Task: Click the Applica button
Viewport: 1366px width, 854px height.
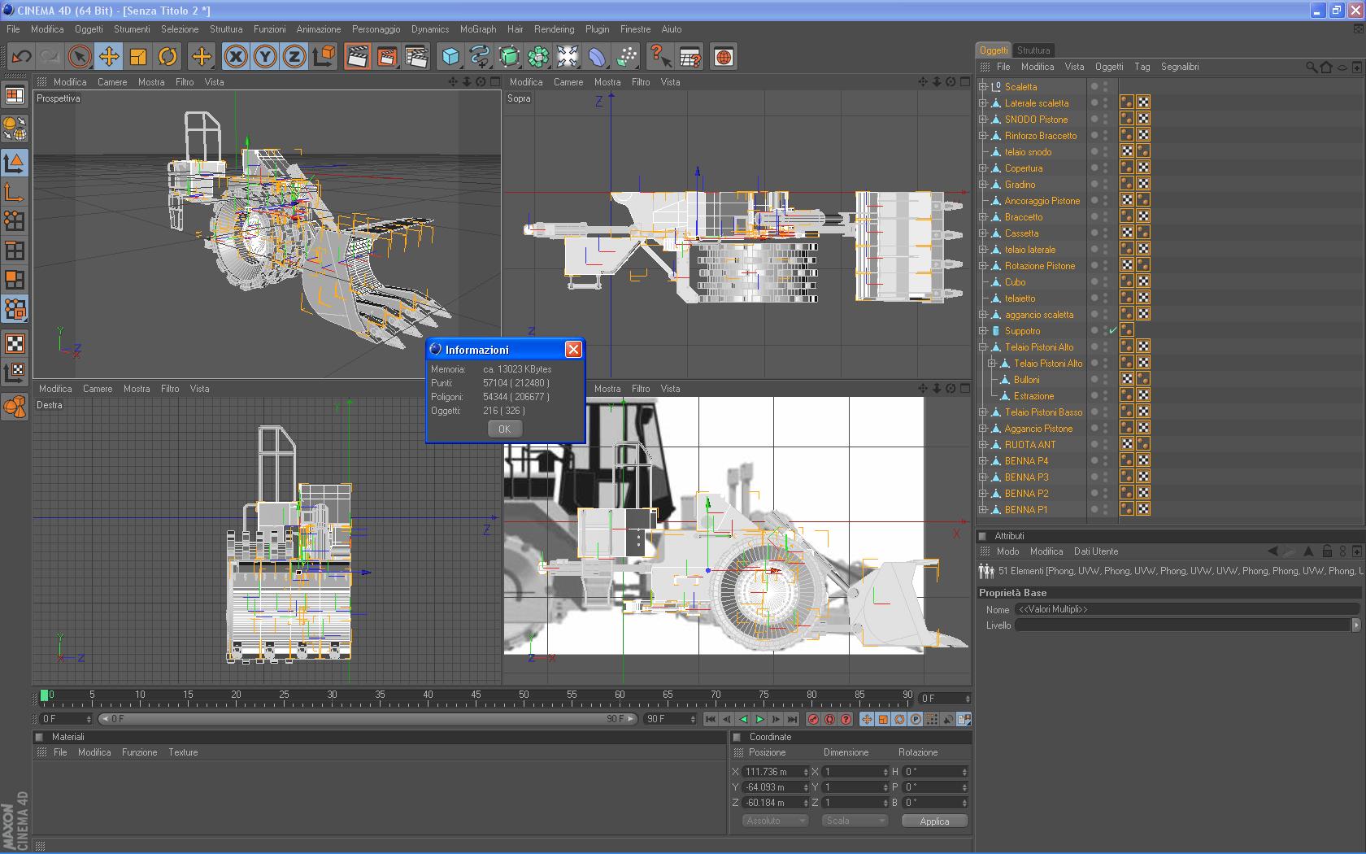Action: coord(934,821)
